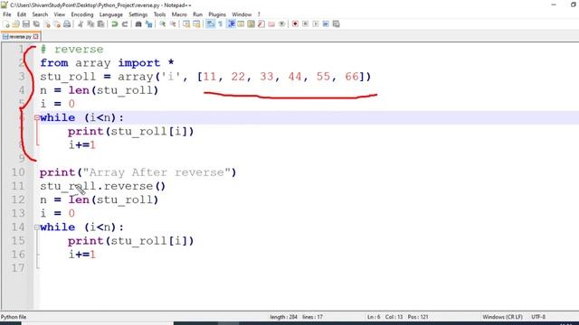Click the Paste toolbar icon
This screenshot has height=325, width=579.
click(100, 24)
